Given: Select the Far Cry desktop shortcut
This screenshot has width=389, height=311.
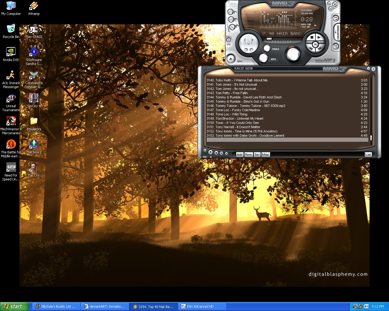Looking at the screenshot, I should (34, 170).
